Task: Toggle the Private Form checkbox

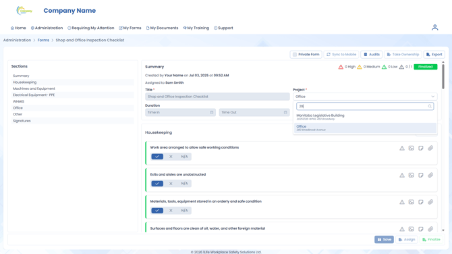Action: [295, 55]
